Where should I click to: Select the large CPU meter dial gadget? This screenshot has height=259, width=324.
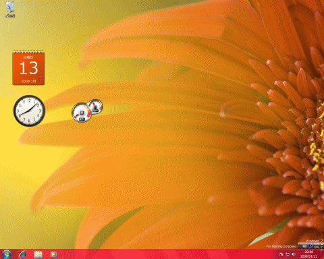click(x=81, y=113)
